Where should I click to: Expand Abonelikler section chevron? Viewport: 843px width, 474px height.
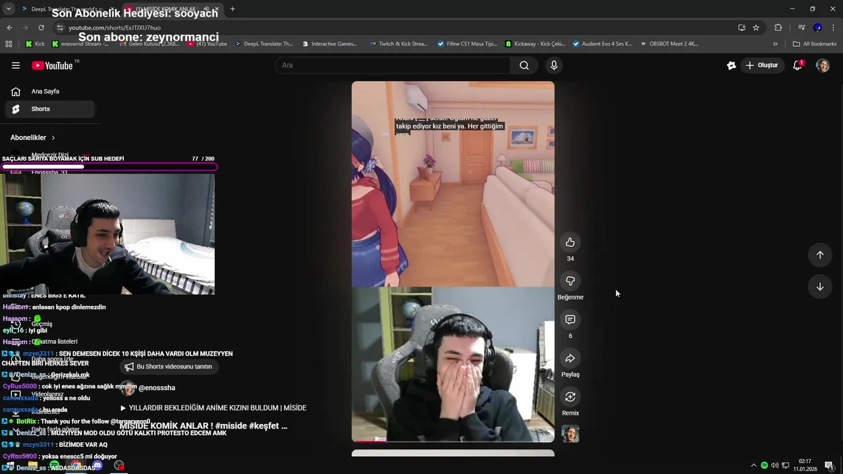[x=53, y=138]
